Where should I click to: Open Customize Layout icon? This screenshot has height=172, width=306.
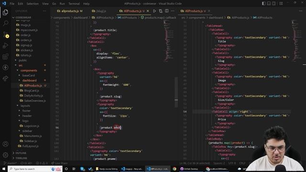pyautogui.click(x=281, y=3)
